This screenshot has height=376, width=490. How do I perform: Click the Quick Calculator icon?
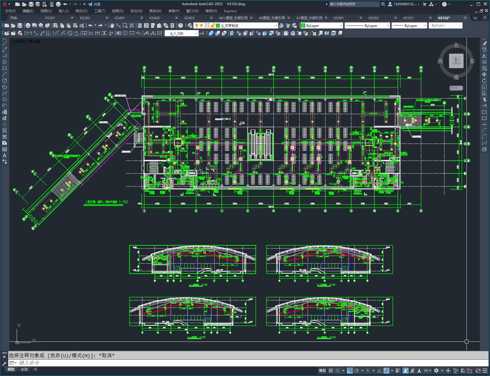coord(172,25)
